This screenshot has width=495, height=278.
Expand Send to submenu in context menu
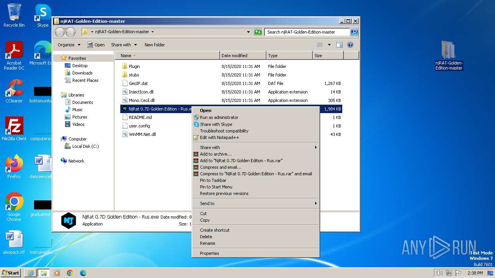pos(256,203)
